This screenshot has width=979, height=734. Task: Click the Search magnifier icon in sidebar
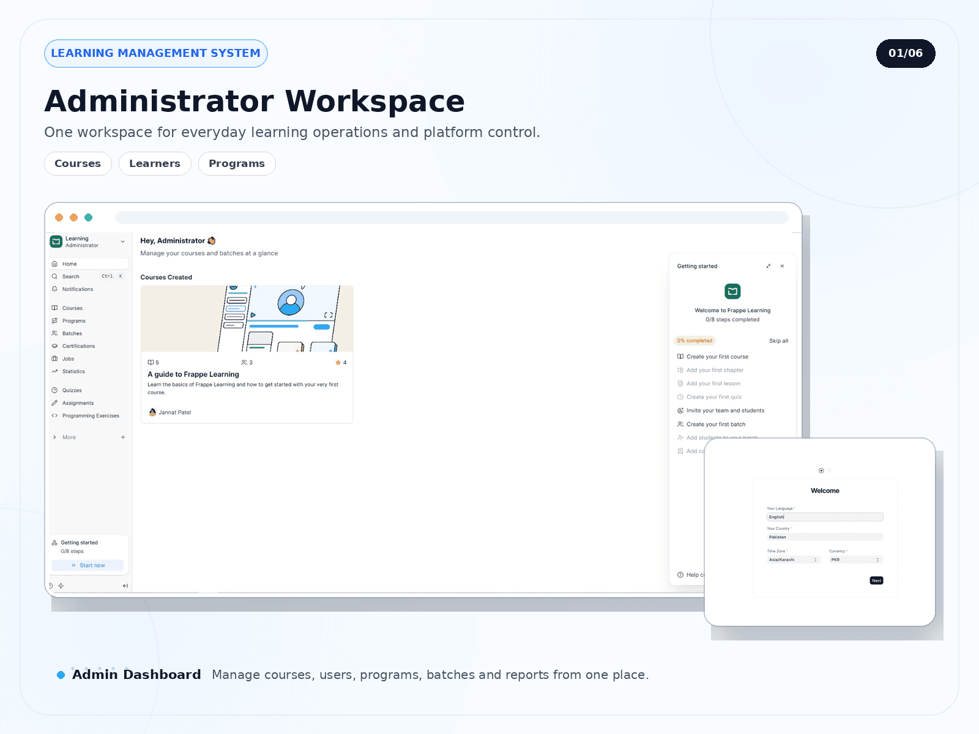point(54,276)
